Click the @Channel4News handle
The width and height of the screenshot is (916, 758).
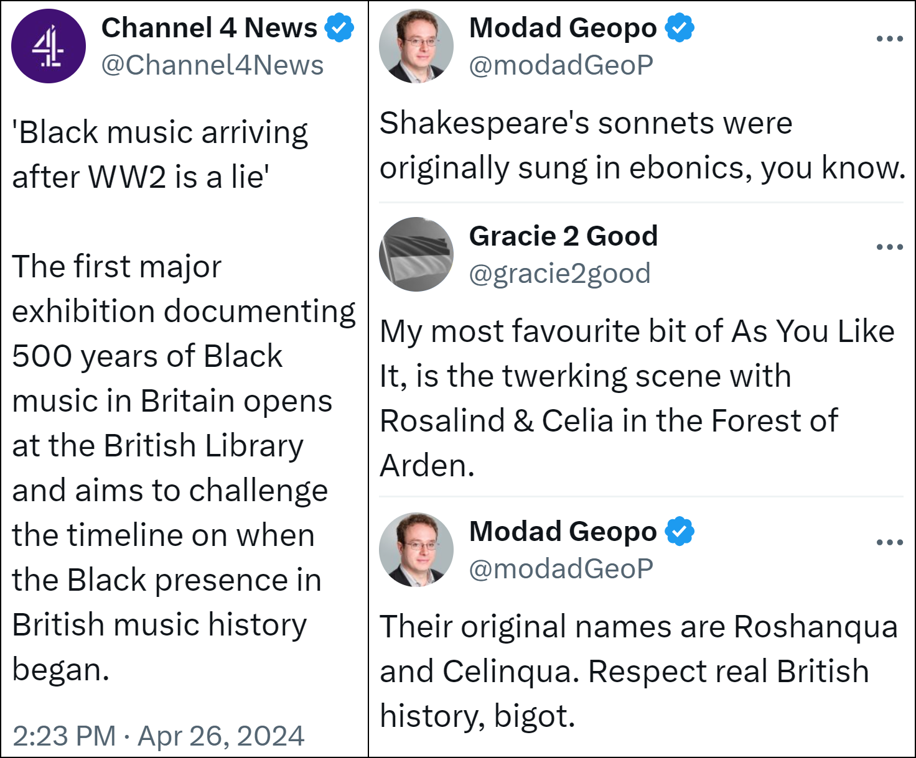coord(212,65)
